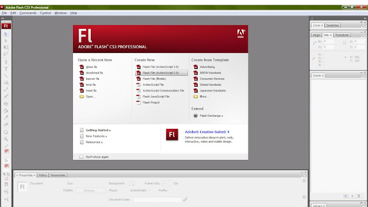Image resolution: width=368 pixels, height=207 pixels.
Task: Switch to the Filters tab
Action: coord(43,175)
